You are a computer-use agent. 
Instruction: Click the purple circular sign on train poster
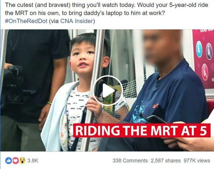click(209, 51)
